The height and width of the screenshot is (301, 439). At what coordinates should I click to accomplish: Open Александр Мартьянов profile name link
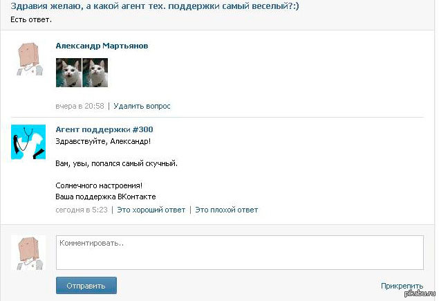pyautogui.click(x=102, y=46)
